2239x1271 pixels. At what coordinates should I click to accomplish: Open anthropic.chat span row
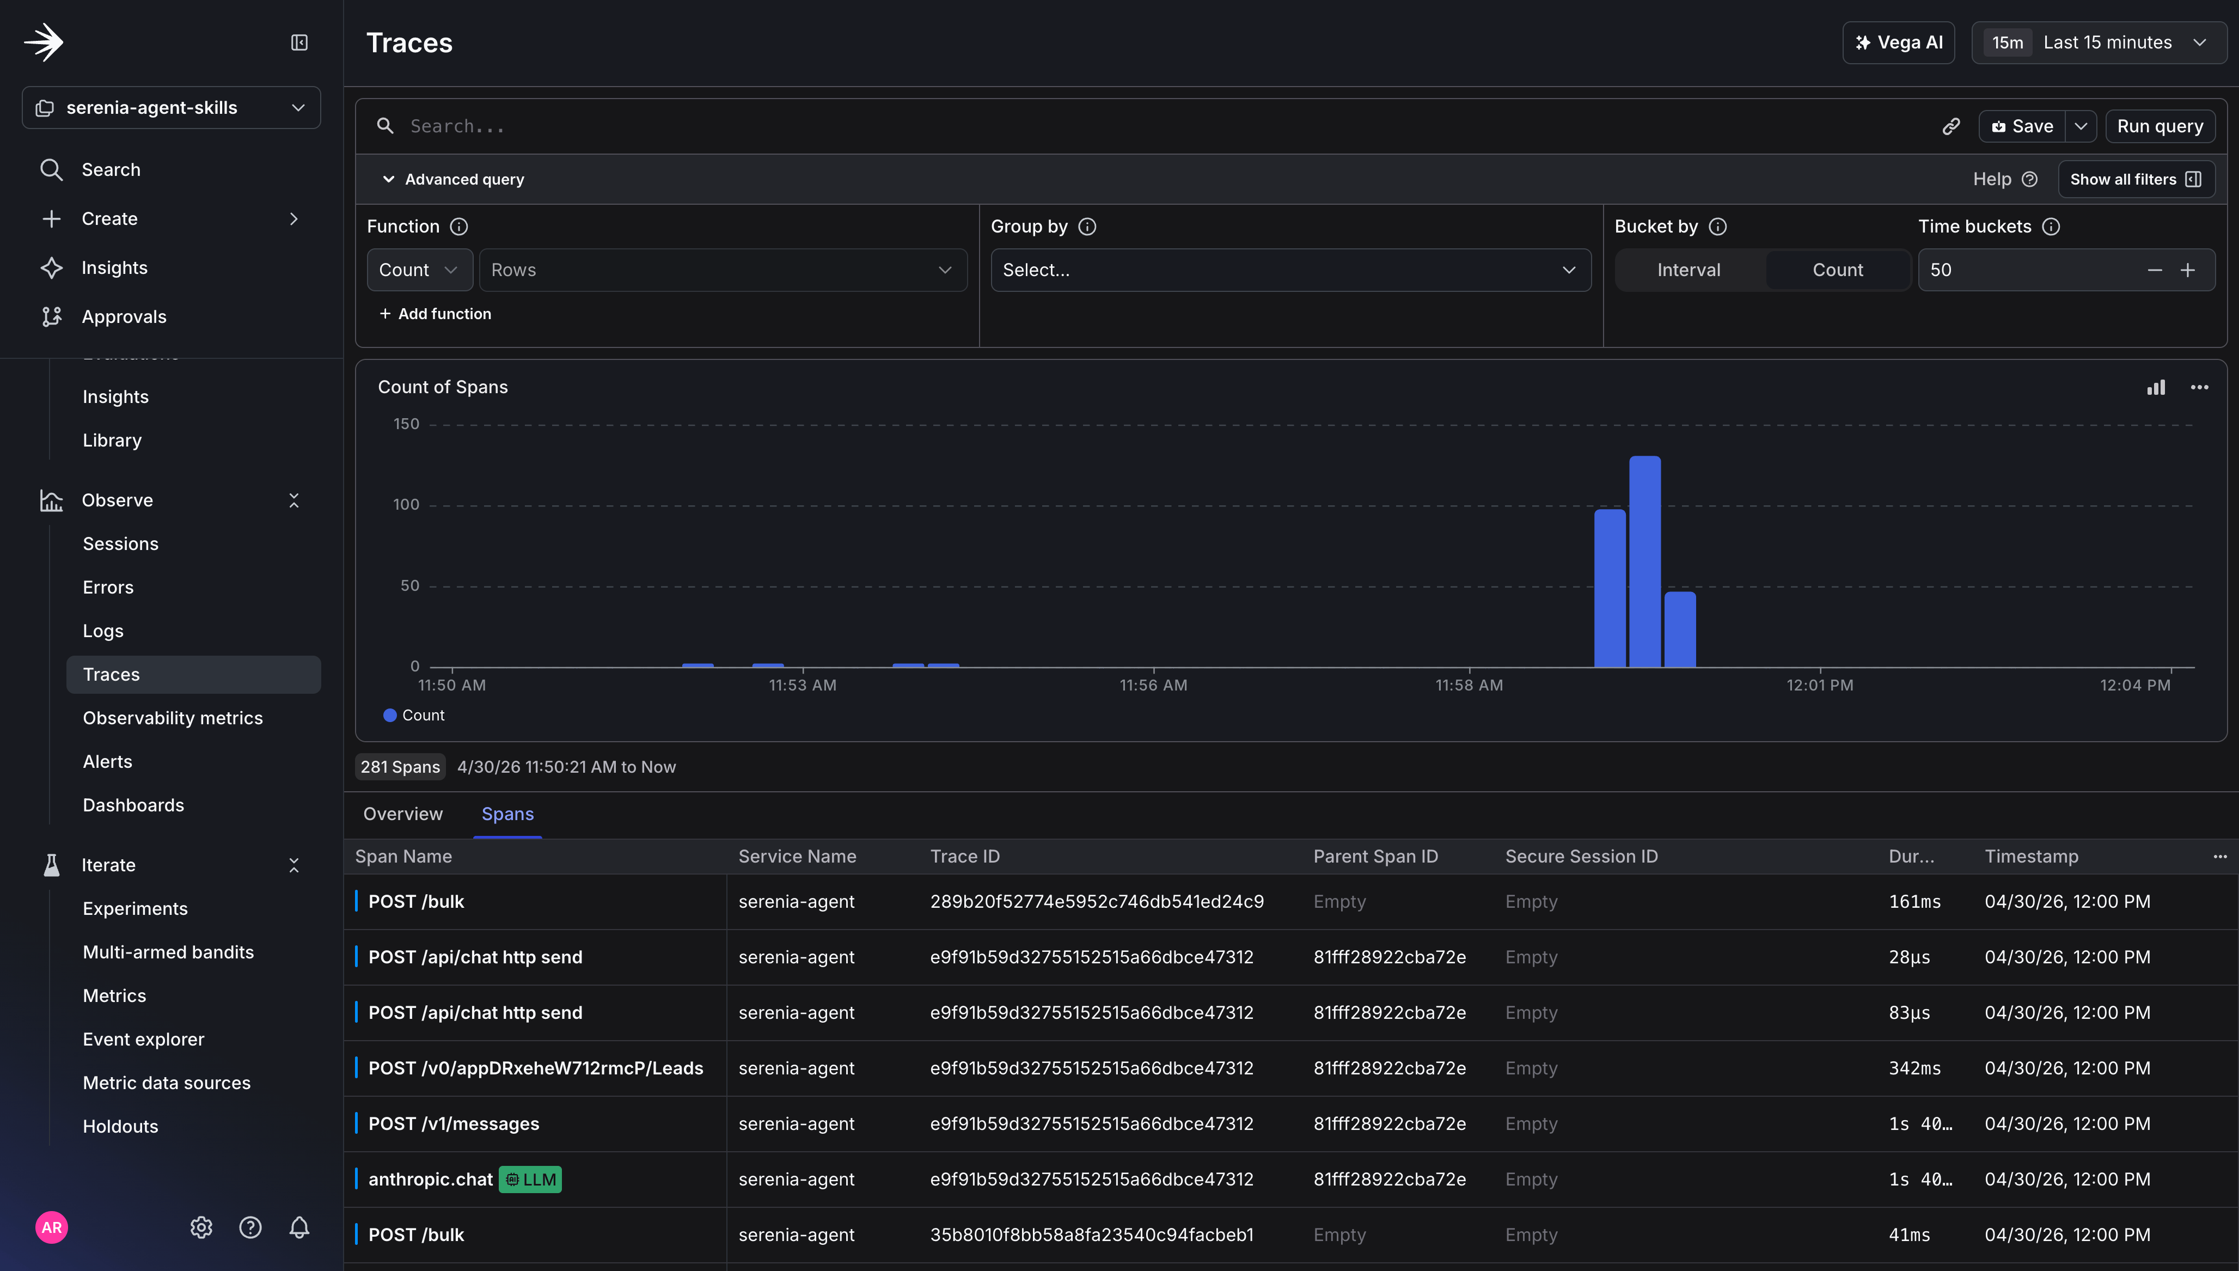tap(1290, 1180)
